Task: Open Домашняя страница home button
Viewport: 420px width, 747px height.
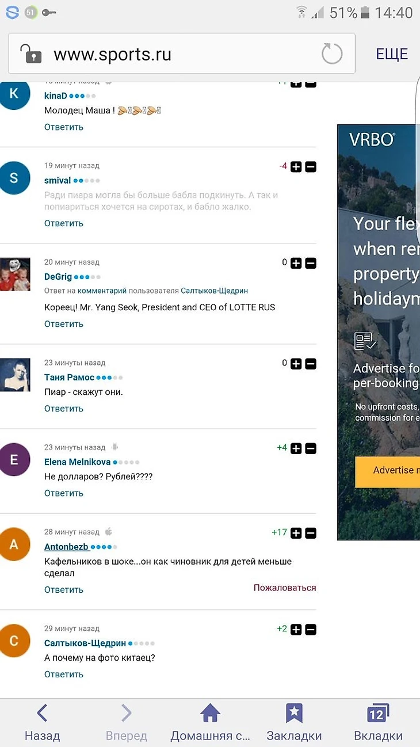Action: [x=210, y=723]
